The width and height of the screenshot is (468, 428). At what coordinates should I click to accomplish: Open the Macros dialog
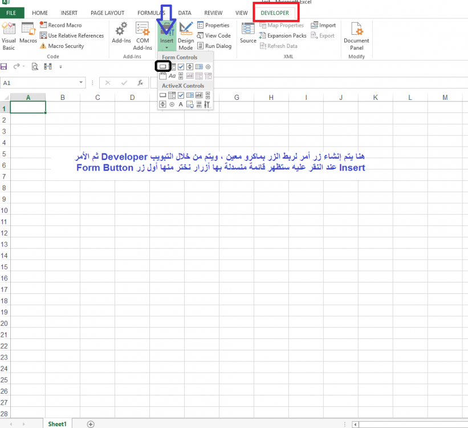point(28,33)
